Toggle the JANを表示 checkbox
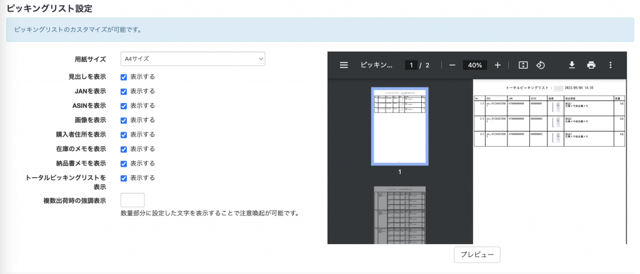 124,91
